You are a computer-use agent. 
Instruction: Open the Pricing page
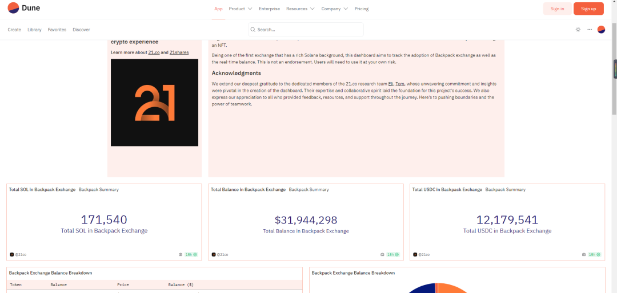click(x=362, y=9)
